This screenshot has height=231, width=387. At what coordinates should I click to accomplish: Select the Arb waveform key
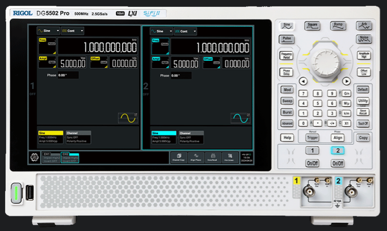tap(364, 26)
